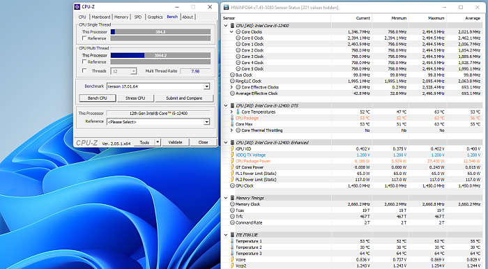Screen dimensions: 488x269
Task: Enable the Multi Thread Reference checkbox
Action: (84, 61)
